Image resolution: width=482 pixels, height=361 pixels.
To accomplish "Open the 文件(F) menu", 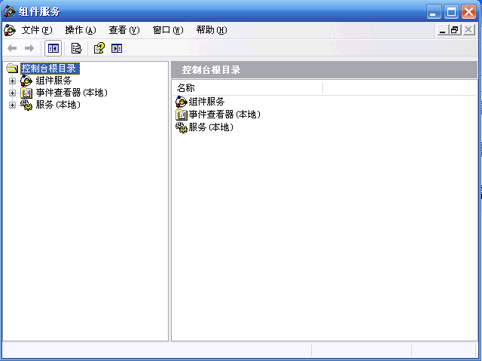I will 37,30.
